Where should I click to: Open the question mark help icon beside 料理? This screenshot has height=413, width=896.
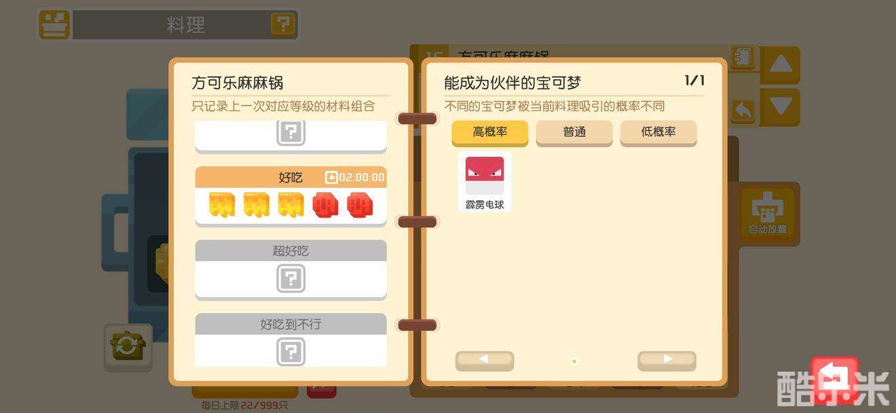click(x=282, y=25)
